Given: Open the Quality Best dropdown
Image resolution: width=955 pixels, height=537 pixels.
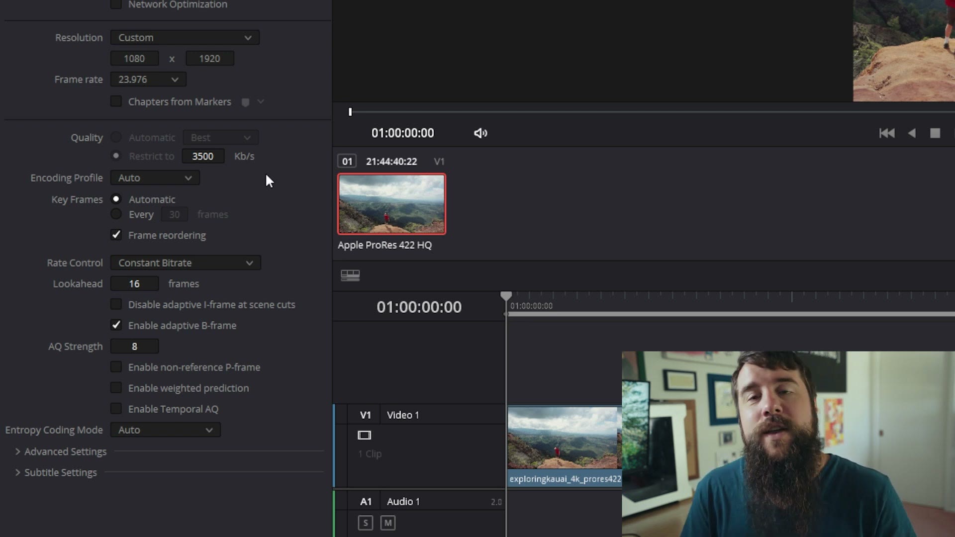Looking at the screenshot, I should pyautogui.click(x=220, y=138).
